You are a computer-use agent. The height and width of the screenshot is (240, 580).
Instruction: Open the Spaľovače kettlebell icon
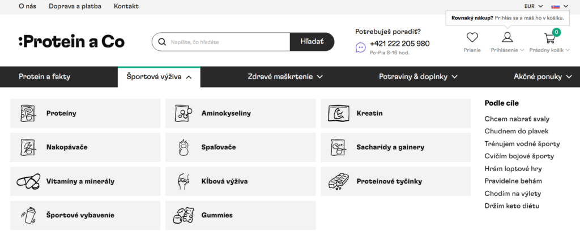click(x=184, y=147)
